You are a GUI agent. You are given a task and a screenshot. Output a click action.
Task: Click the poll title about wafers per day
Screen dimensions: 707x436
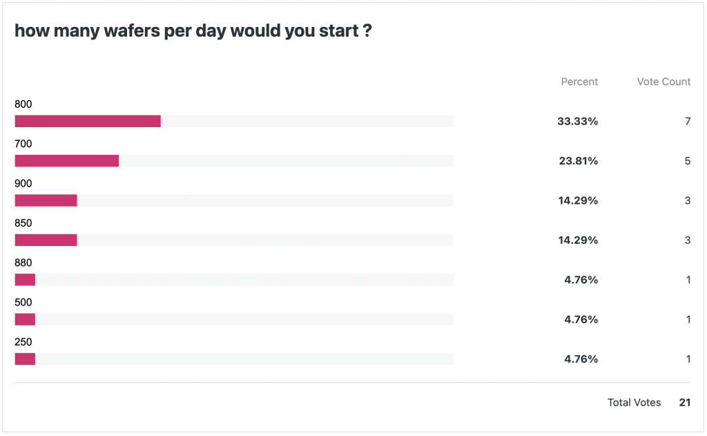[193, 31]
